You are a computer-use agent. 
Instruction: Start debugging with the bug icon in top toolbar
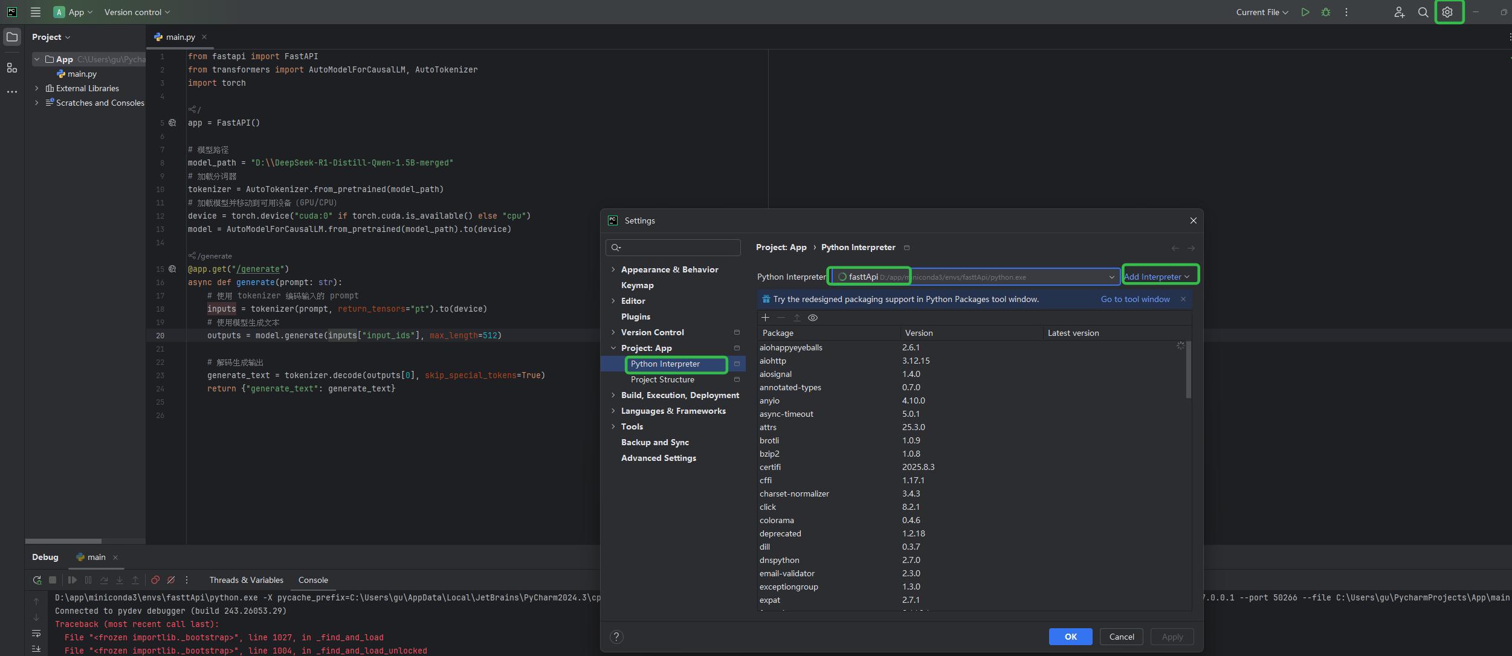pyautogui.click(x=1326, y=12)
